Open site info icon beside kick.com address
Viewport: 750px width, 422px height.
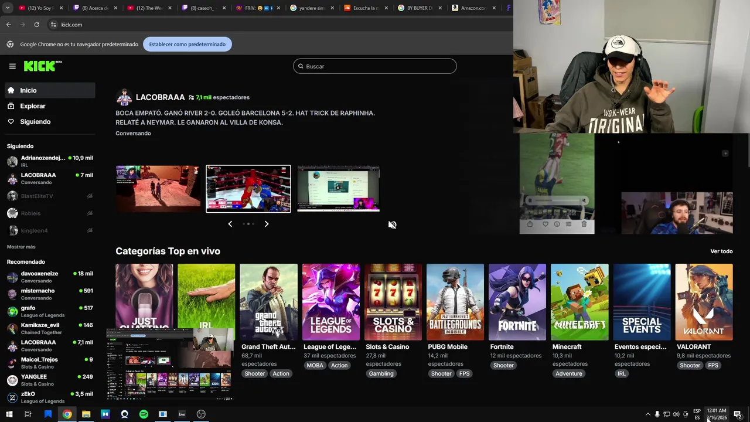point(53,25)
